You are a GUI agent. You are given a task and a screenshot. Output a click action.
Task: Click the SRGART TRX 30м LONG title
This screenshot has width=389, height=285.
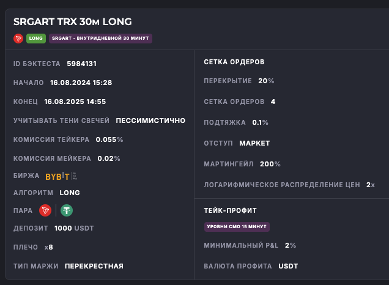tap(72, 22)
